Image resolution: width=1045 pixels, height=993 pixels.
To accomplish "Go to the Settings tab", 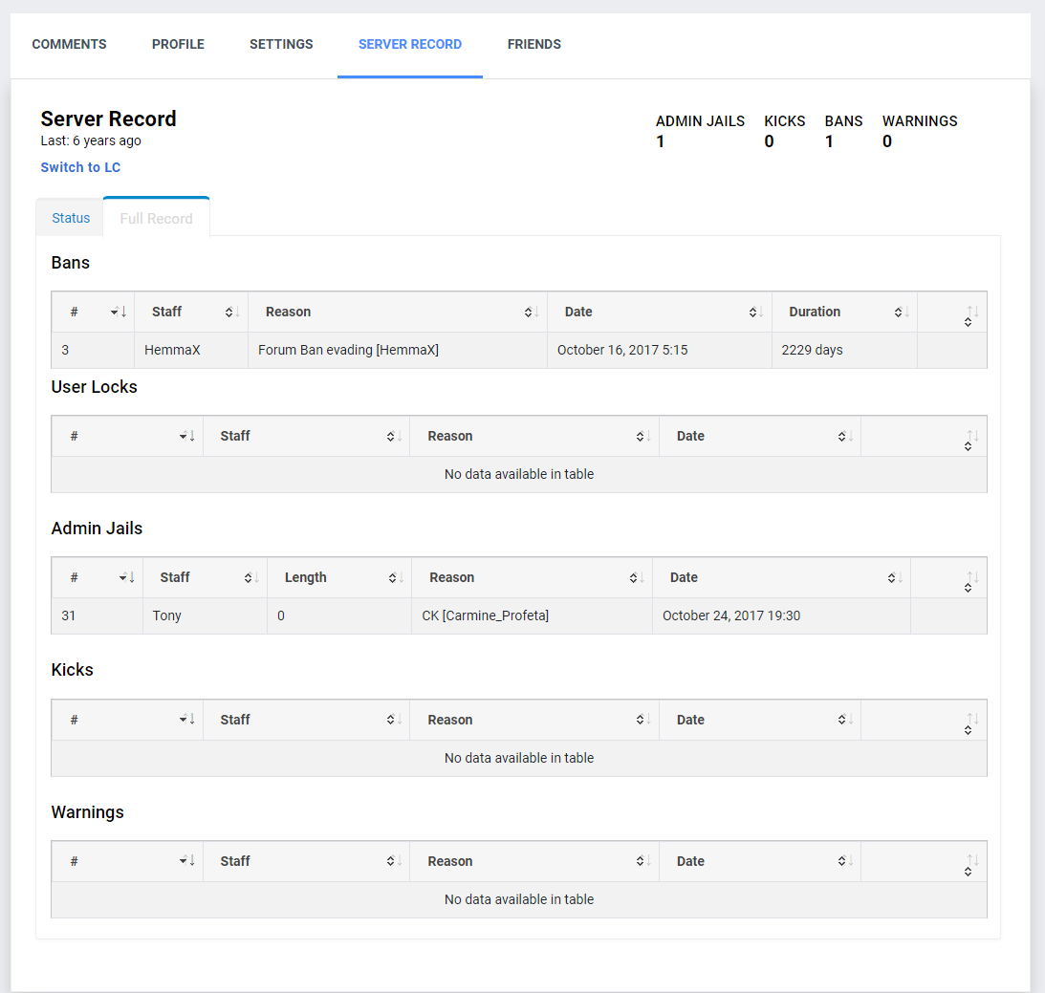I will tap(281, 44).
